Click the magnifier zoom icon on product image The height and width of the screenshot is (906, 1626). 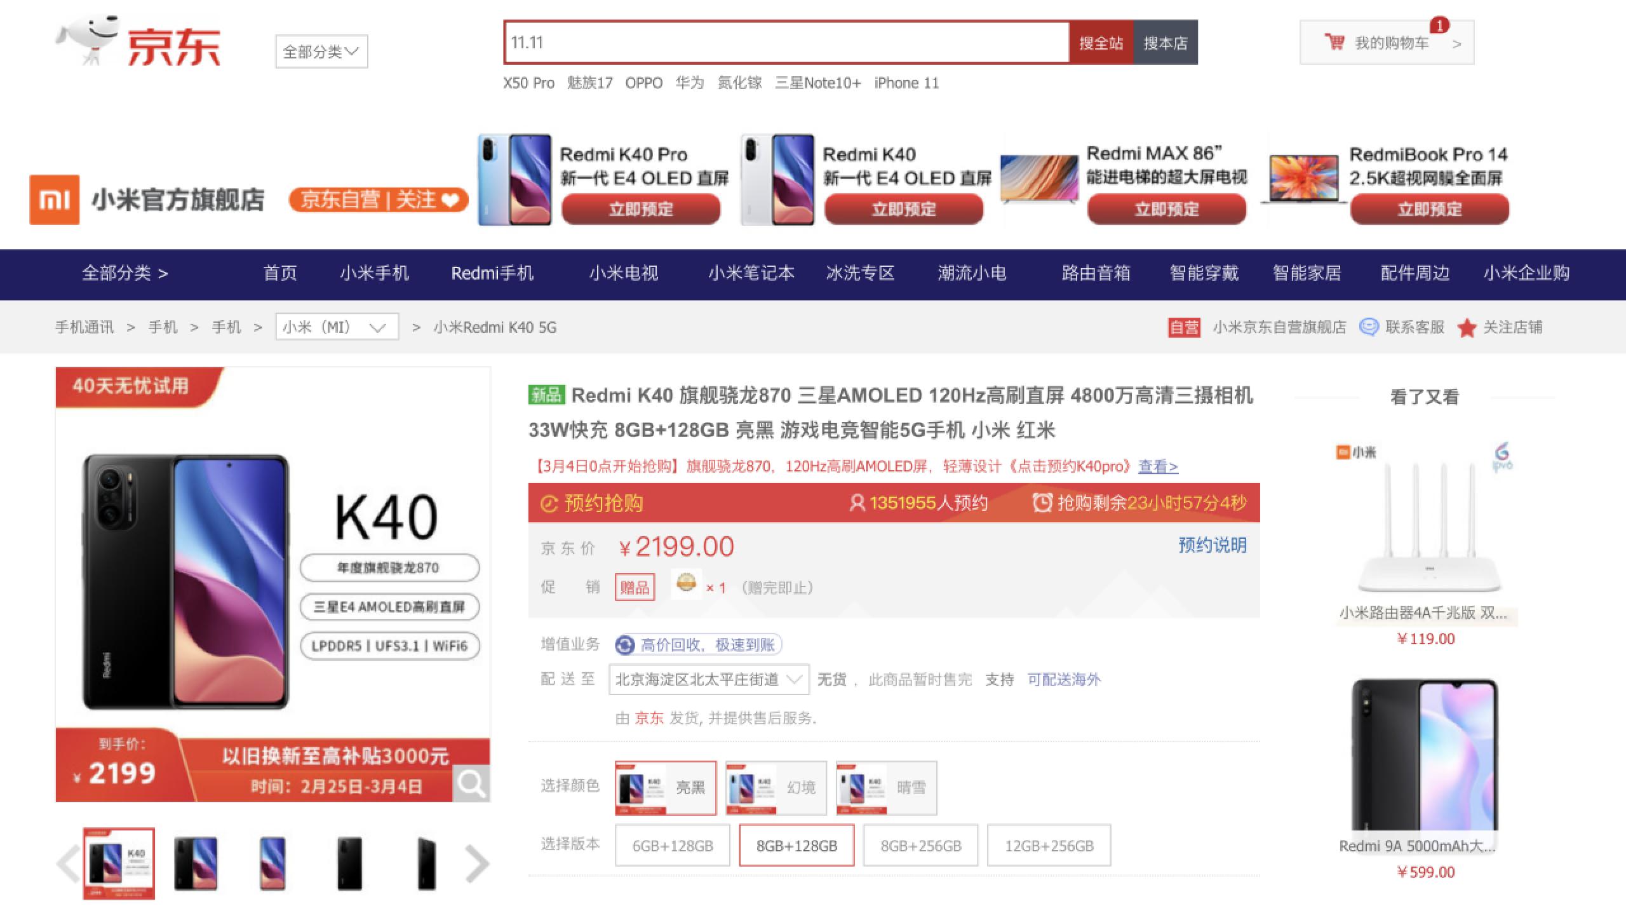(471, 783)
